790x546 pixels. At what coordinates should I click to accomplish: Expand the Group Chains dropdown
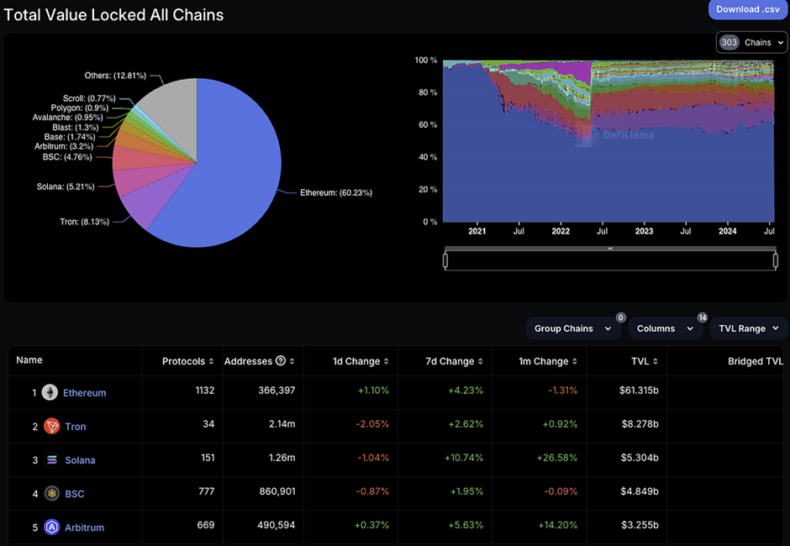coord(573,328)
